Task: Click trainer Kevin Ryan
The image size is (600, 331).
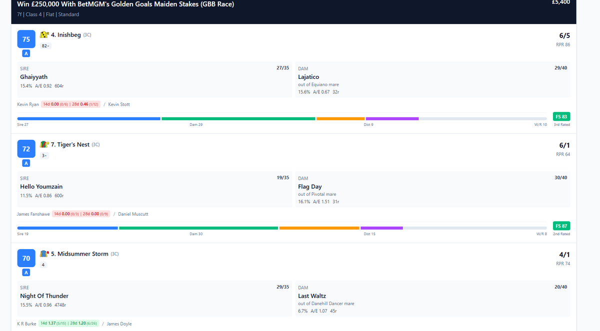Action: [28, 104]
